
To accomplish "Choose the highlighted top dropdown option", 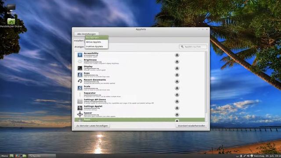I will (97, 37).
